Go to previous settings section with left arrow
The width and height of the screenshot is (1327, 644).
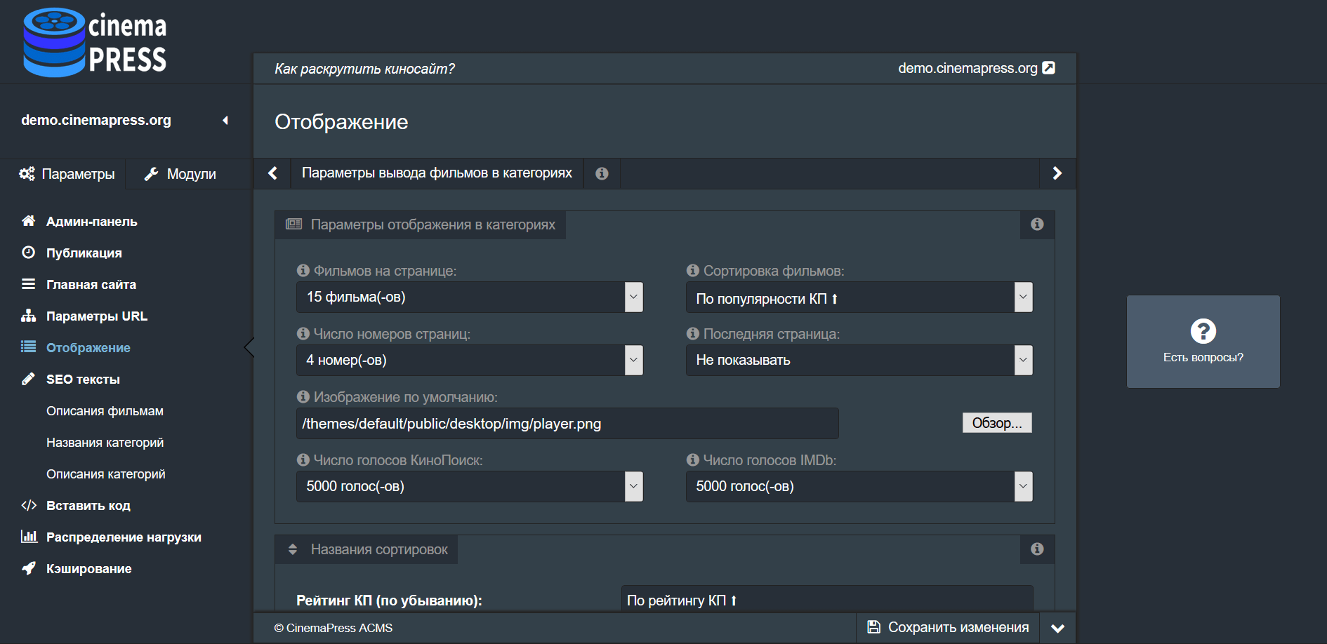(272, 173)
